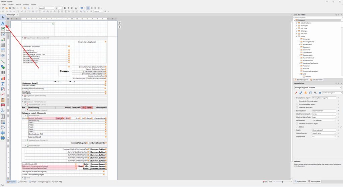The image size is (343, 187).
Task: Expand the Exportoptionen property group
Action: [x=294, y=110]
